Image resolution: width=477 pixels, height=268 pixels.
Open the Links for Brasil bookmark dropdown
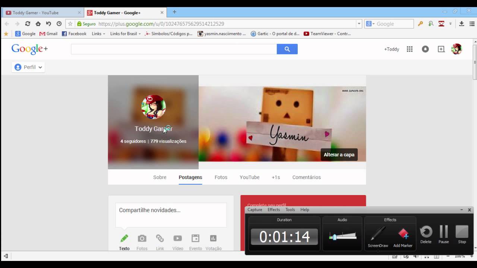pyautogui.click(x=125, y=33)
